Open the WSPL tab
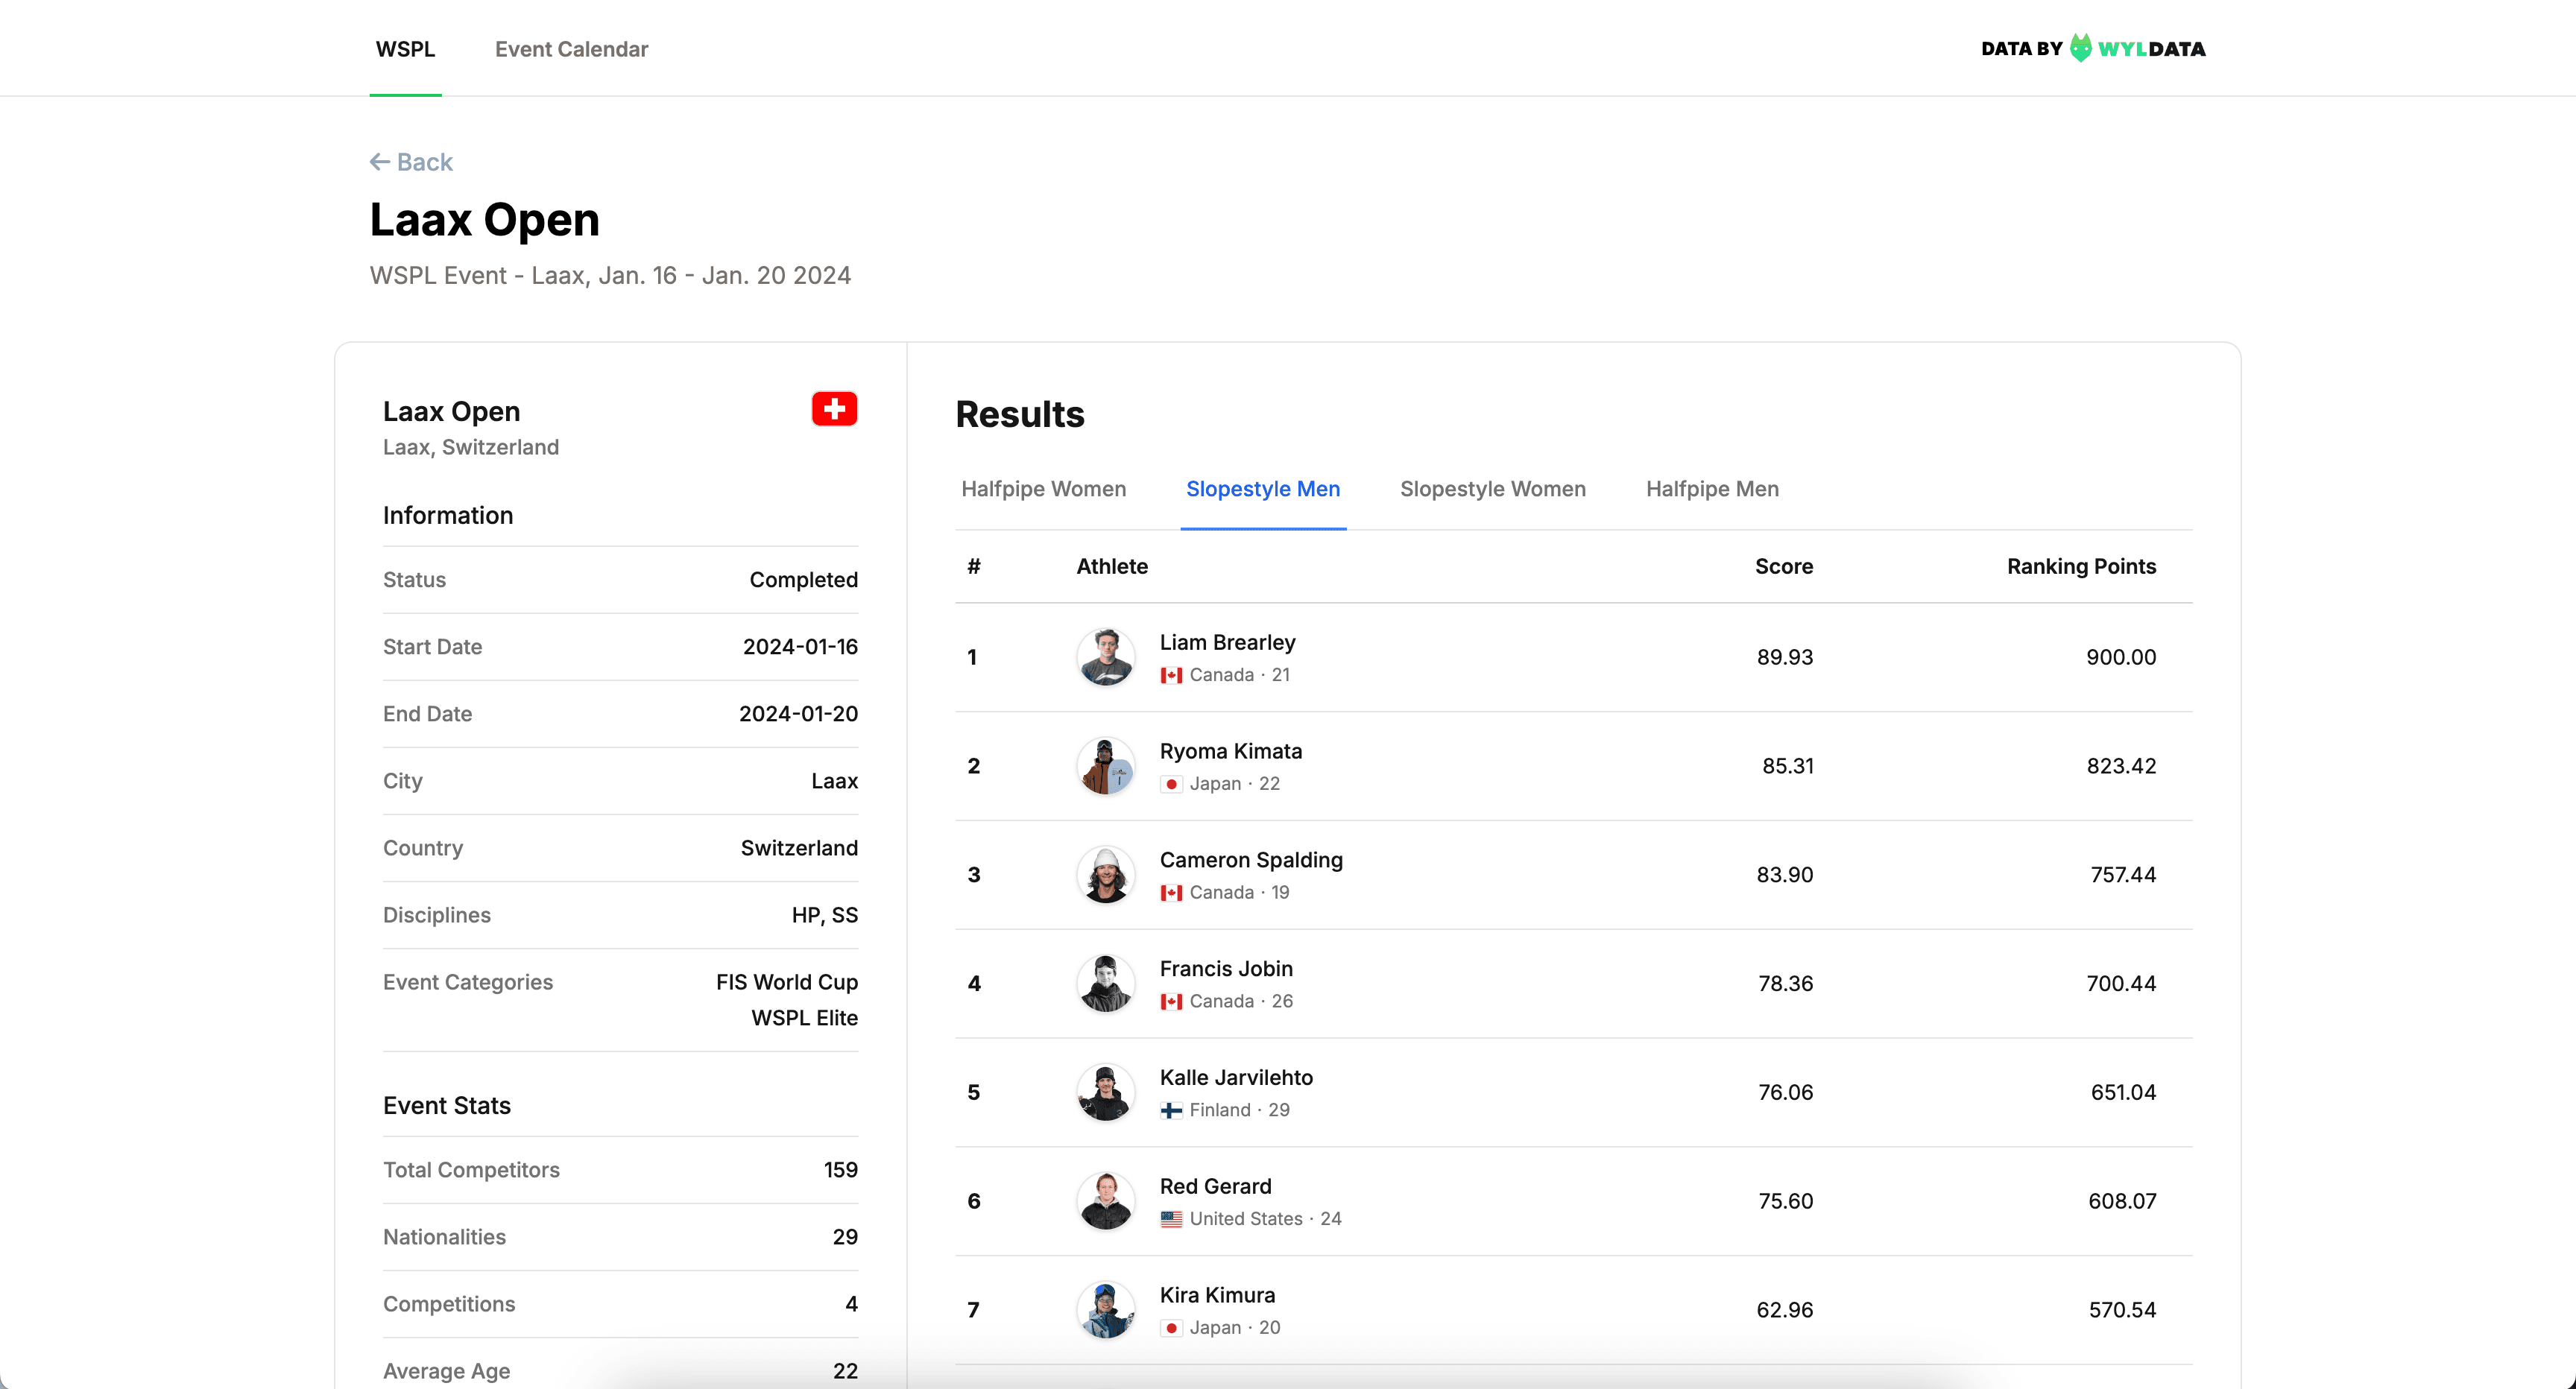This screenshot has height=1389, width=2576. coord(405,49)
